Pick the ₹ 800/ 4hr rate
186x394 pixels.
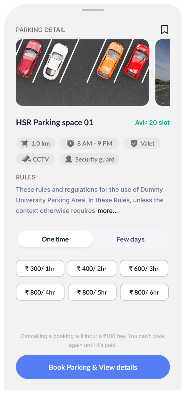pyautogui.click(x=40, y=292)
